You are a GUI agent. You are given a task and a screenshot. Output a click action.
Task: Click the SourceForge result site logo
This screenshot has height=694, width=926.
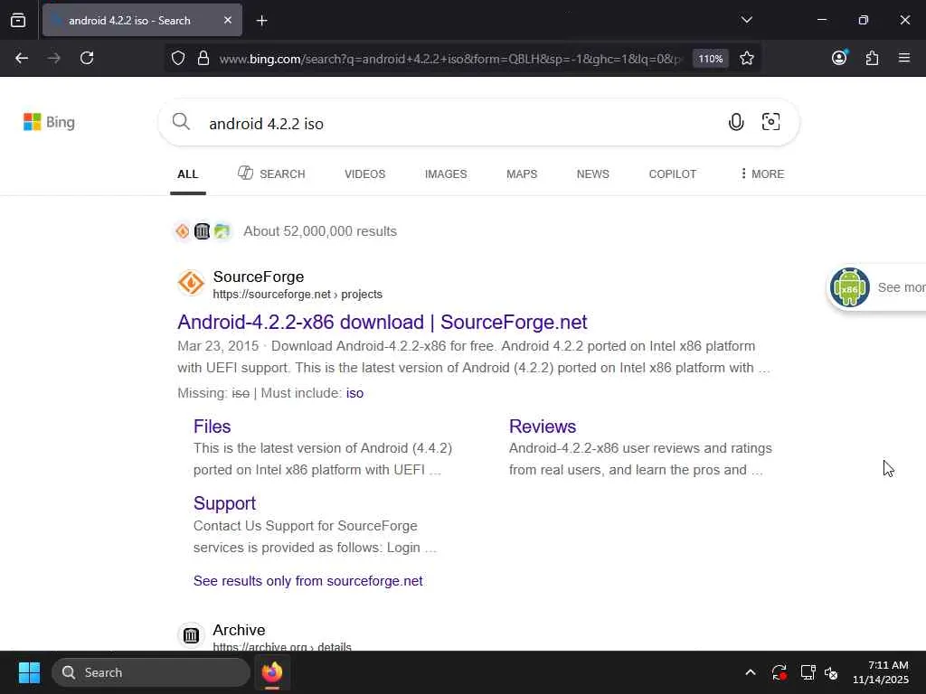click(x=191, y=283)
